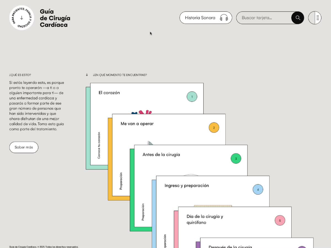Click the black magnifying glass search icon

[298, 18]
